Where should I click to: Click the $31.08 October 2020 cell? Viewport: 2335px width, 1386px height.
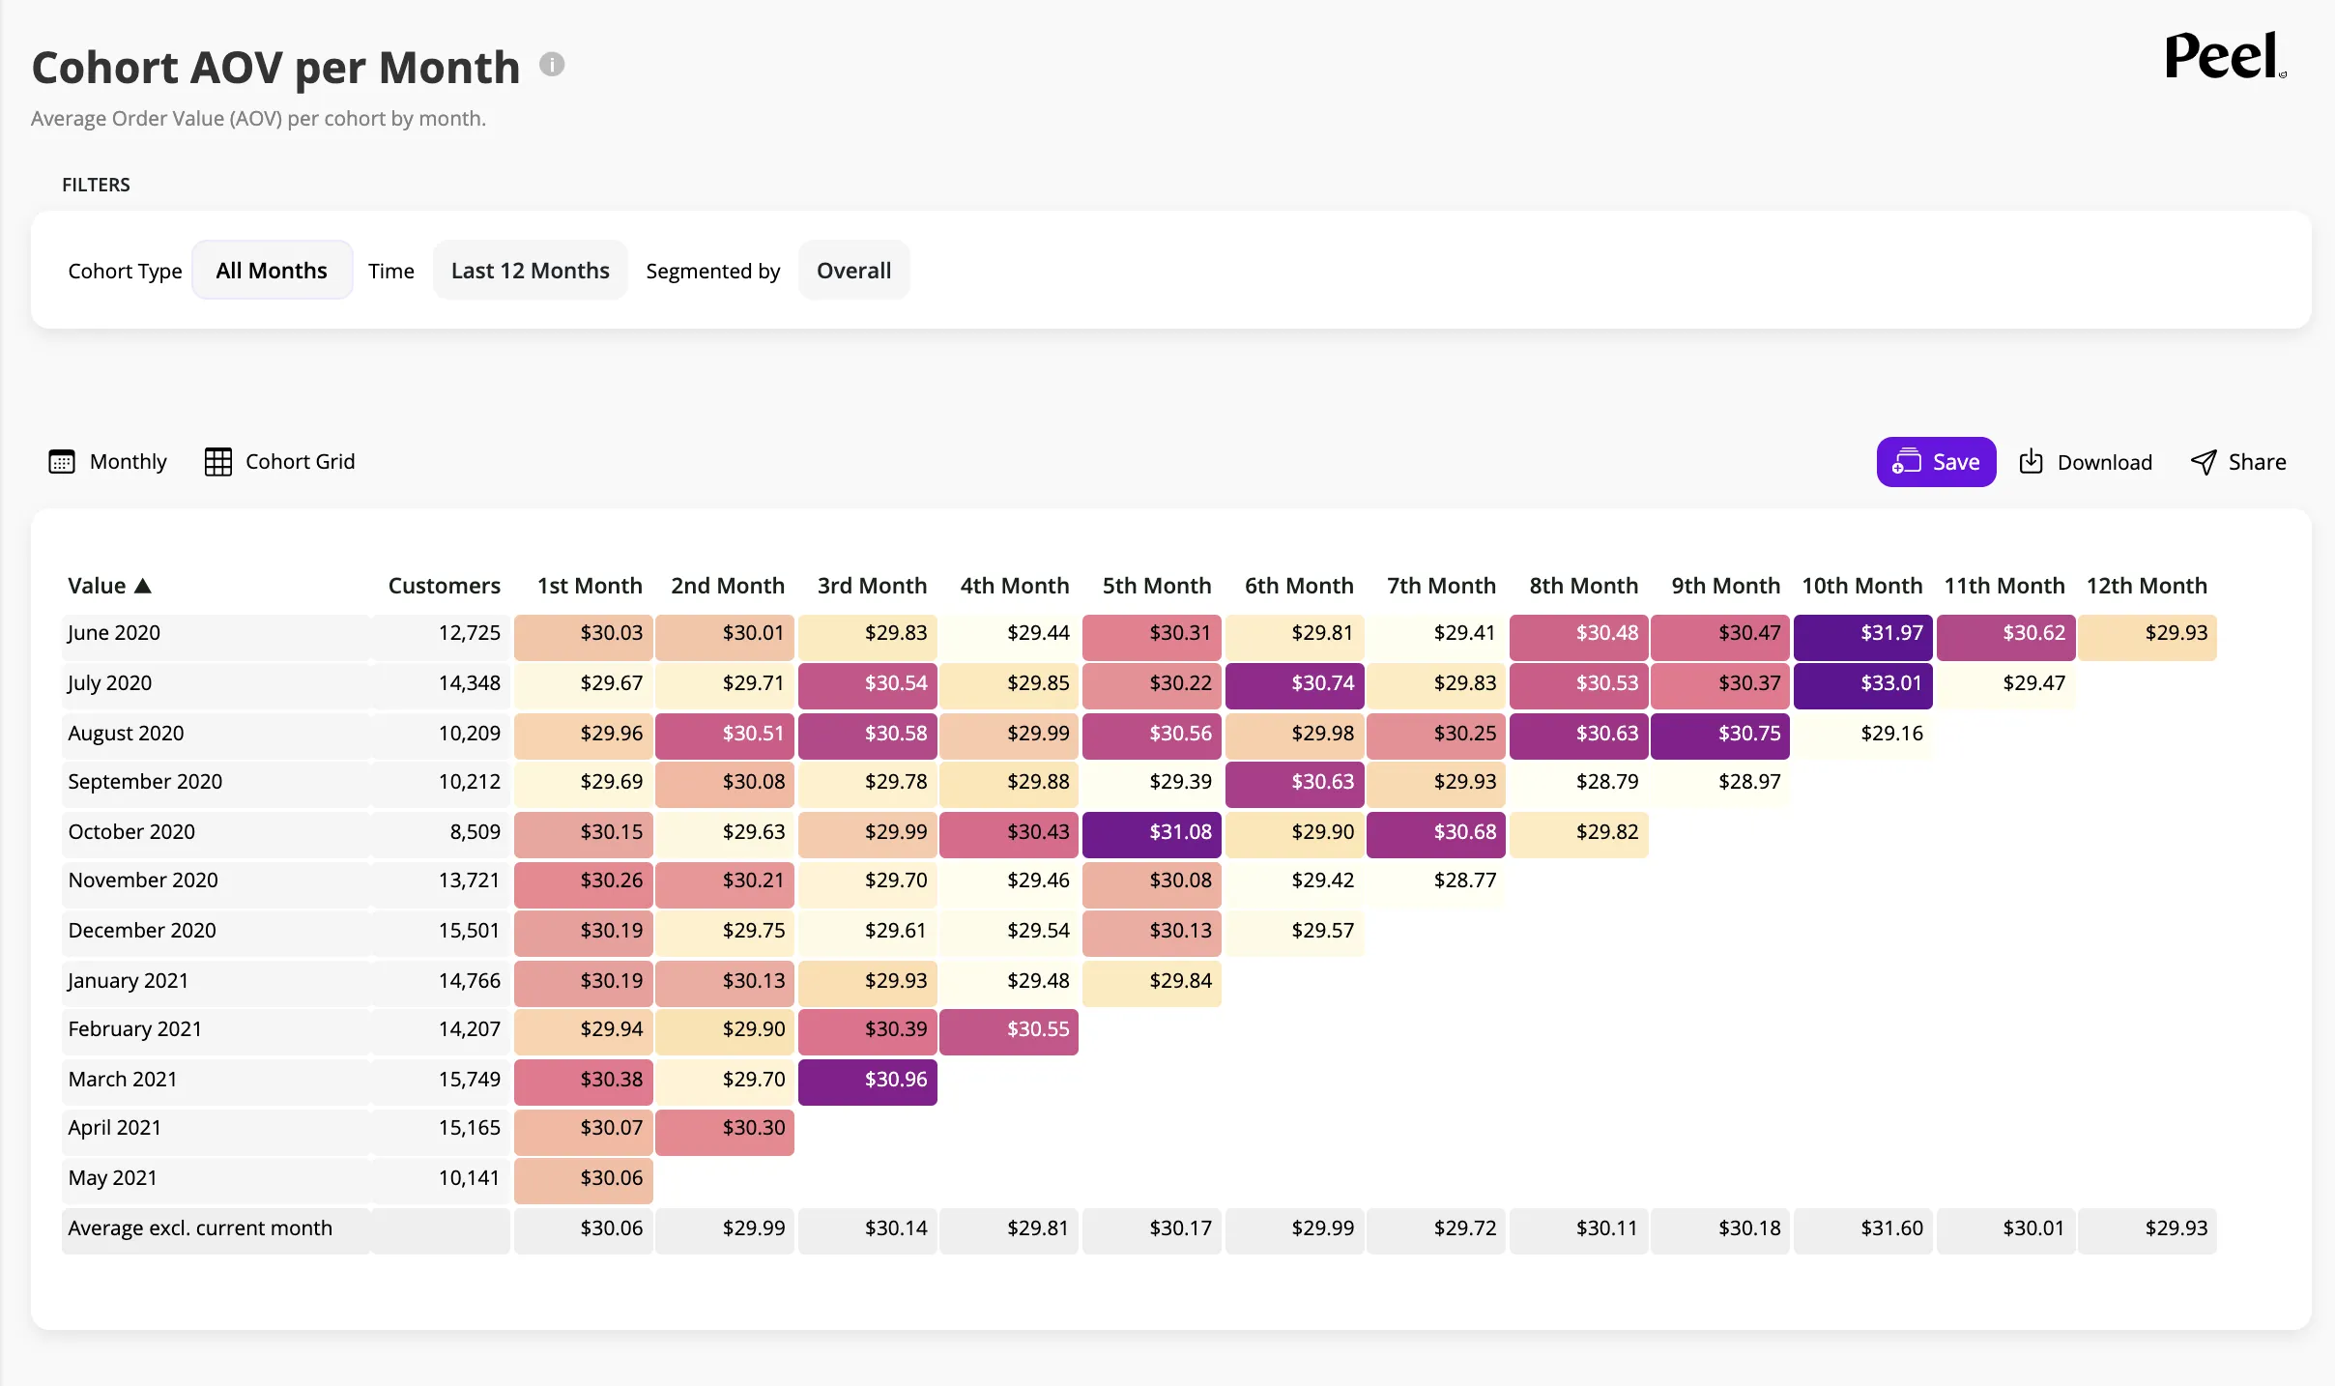1152,833
